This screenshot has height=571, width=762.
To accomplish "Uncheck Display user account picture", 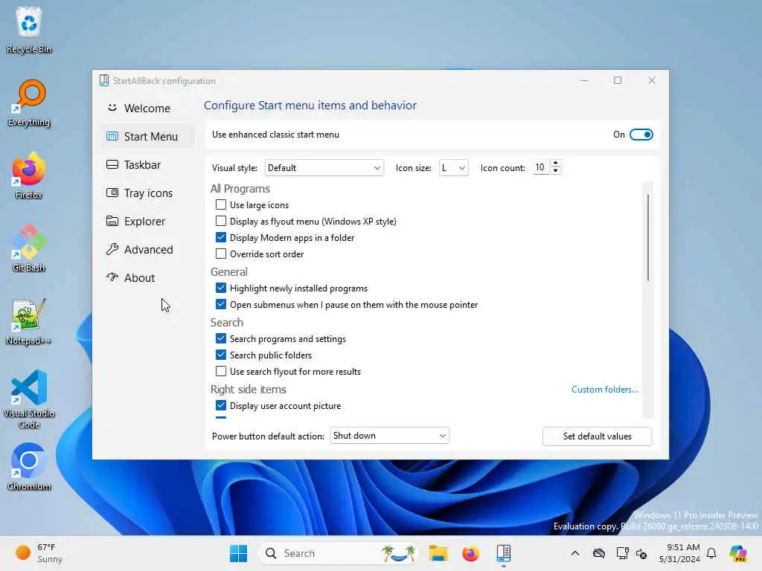I will pos(220,405).
